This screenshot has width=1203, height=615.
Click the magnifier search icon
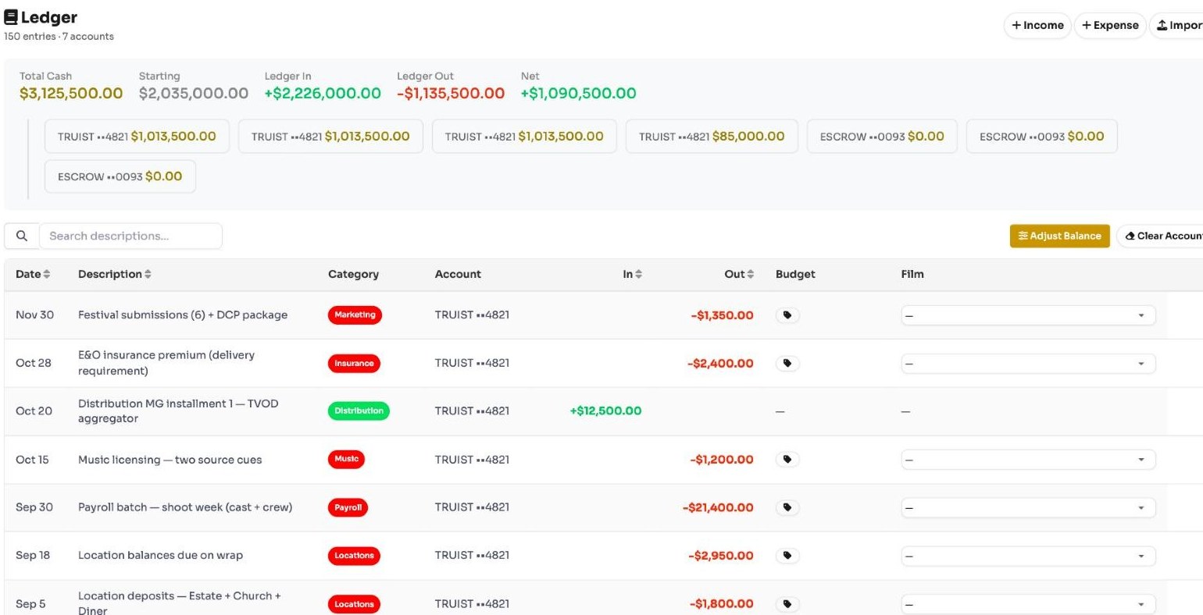click(x=22, y=236)
